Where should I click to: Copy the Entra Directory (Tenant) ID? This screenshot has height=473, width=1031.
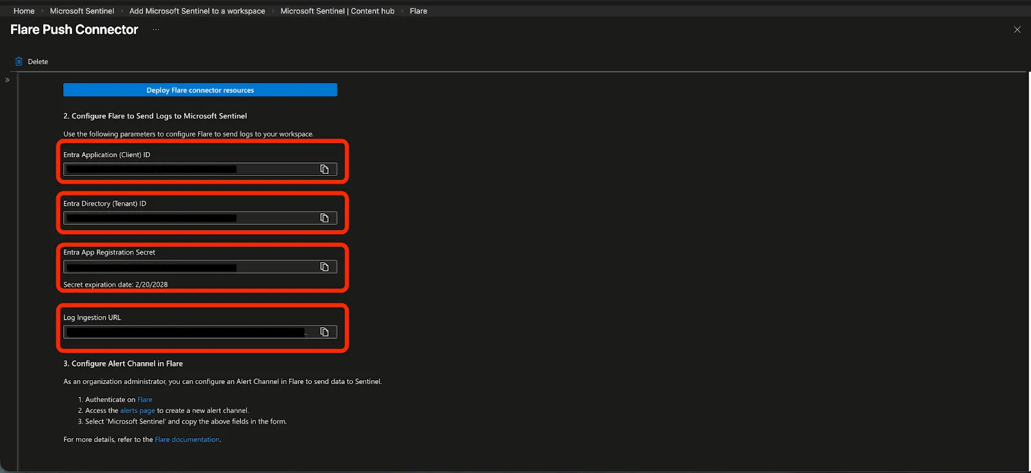(324, 218)
